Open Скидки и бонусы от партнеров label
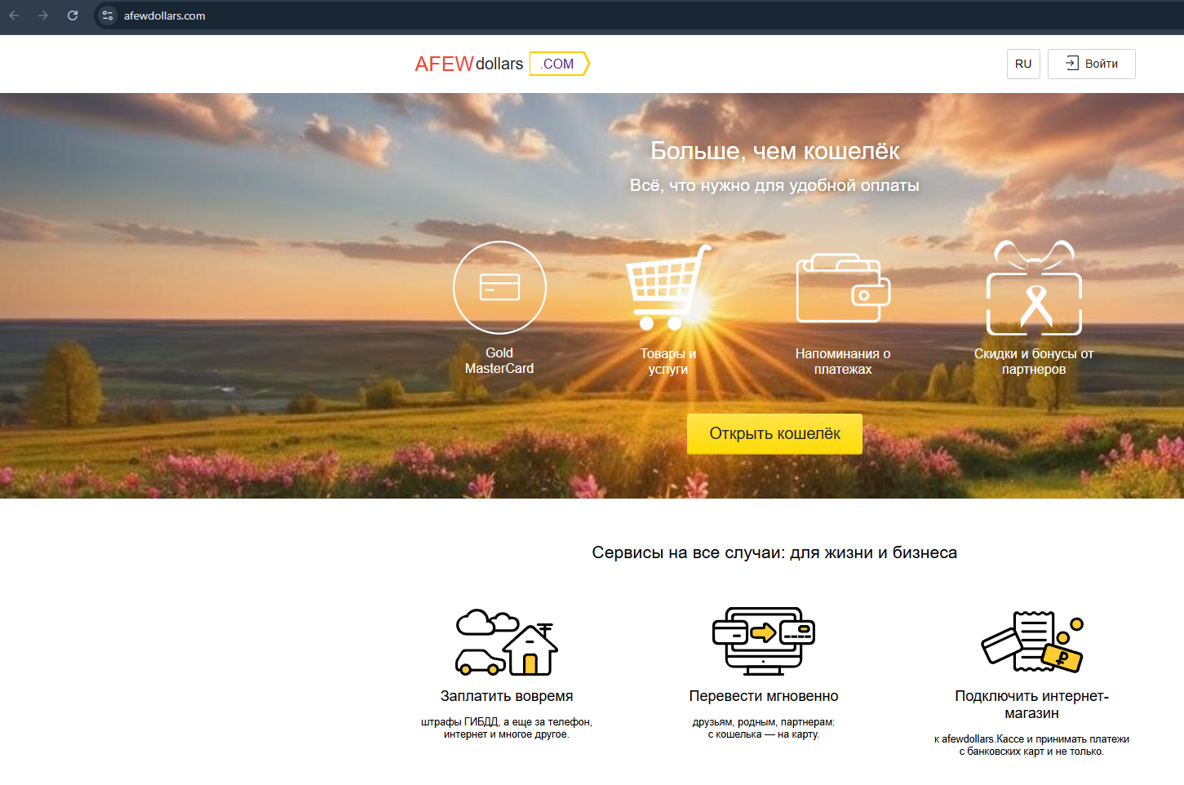 1034,361
